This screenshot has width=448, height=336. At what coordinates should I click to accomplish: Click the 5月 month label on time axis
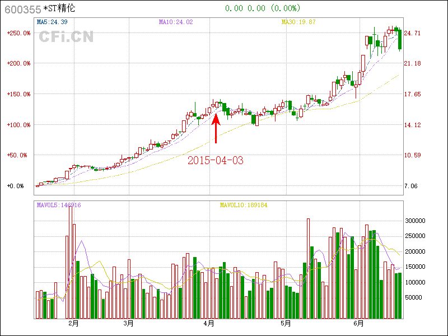tap(286, 323)
